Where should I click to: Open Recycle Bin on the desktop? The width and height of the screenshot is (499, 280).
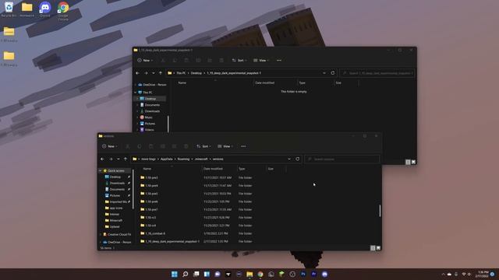pyautogui.click(x=9, y=9)
